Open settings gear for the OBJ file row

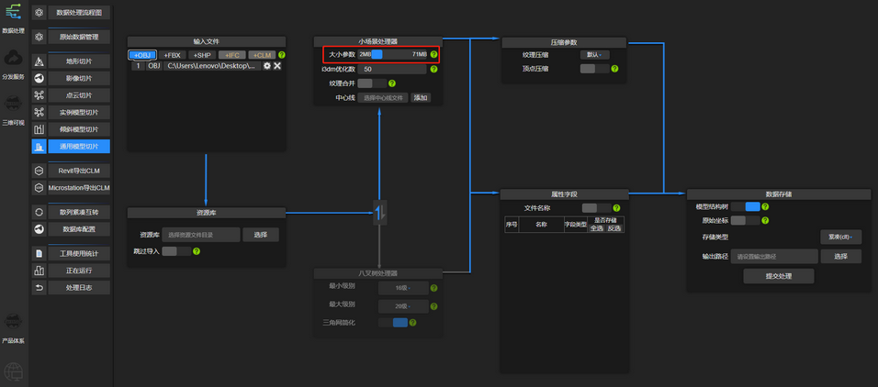click(x=267, y=66)
